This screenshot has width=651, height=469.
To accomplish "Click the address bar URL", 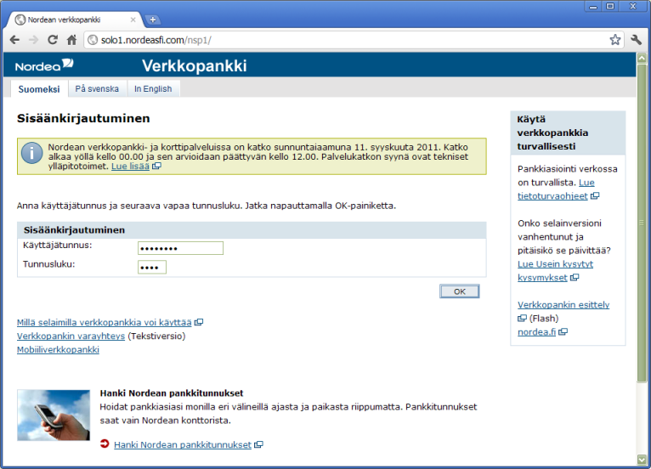I will pyautogui.click(x=156, y=40).
